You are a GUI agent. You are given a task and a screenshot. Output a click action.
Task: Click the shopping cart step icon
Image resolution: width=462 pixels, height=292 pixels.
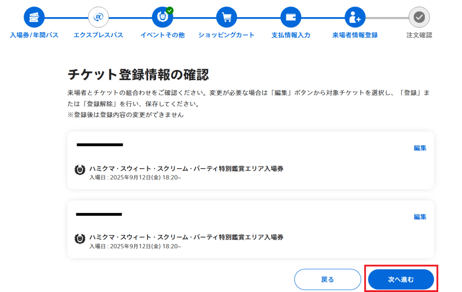coord(226,18)
